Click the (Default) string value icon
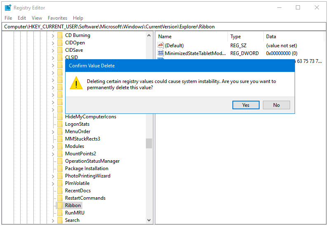This screenshot has width=328, height=226. point(160,45)
